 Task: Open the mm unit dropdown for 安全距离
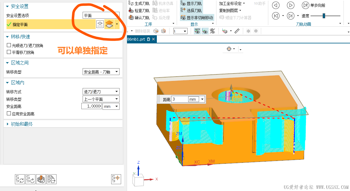tap(111, 106)
